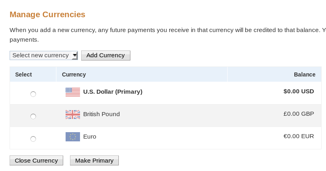Choose the Euro radio button
This screenshot has height=171, width=326.
pos(33,139)
